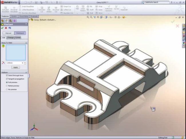
Task: Click the Extruded Boss/Base tool
Action: click(x=5, y=9)
